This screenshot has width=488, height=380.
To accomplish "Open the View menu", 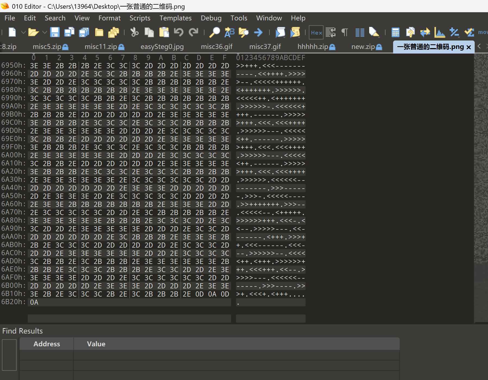I will (82, 18).
